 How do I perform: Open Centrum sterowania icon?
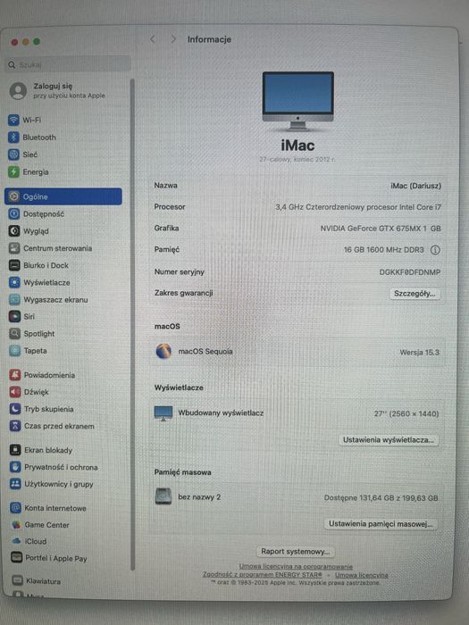point(14,248)
